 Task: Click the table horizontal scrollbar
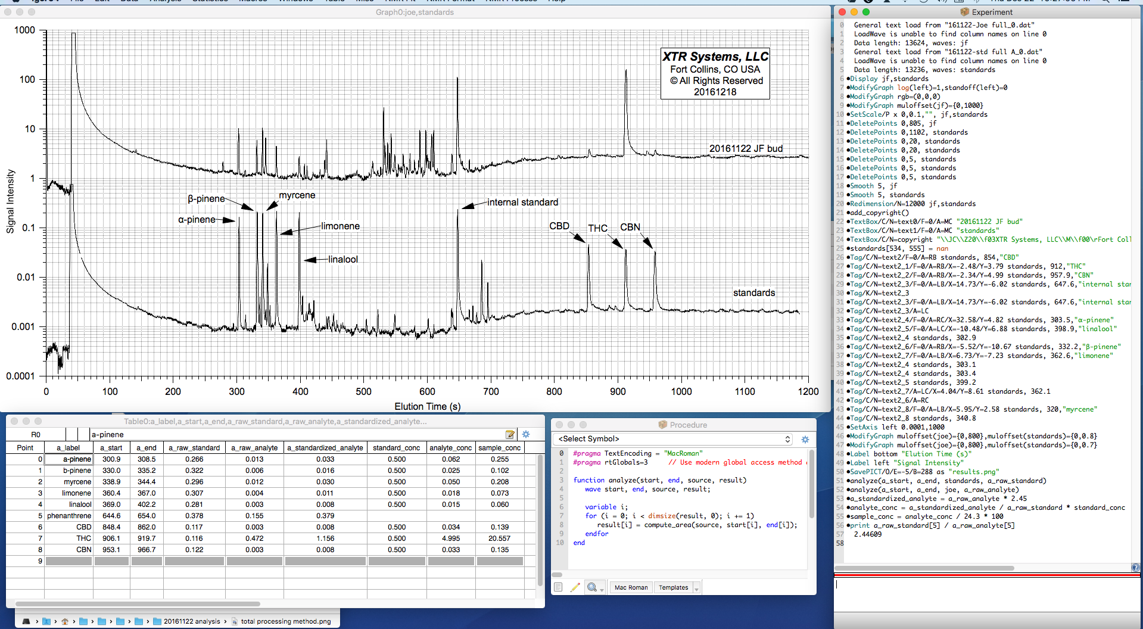point(137,603)
